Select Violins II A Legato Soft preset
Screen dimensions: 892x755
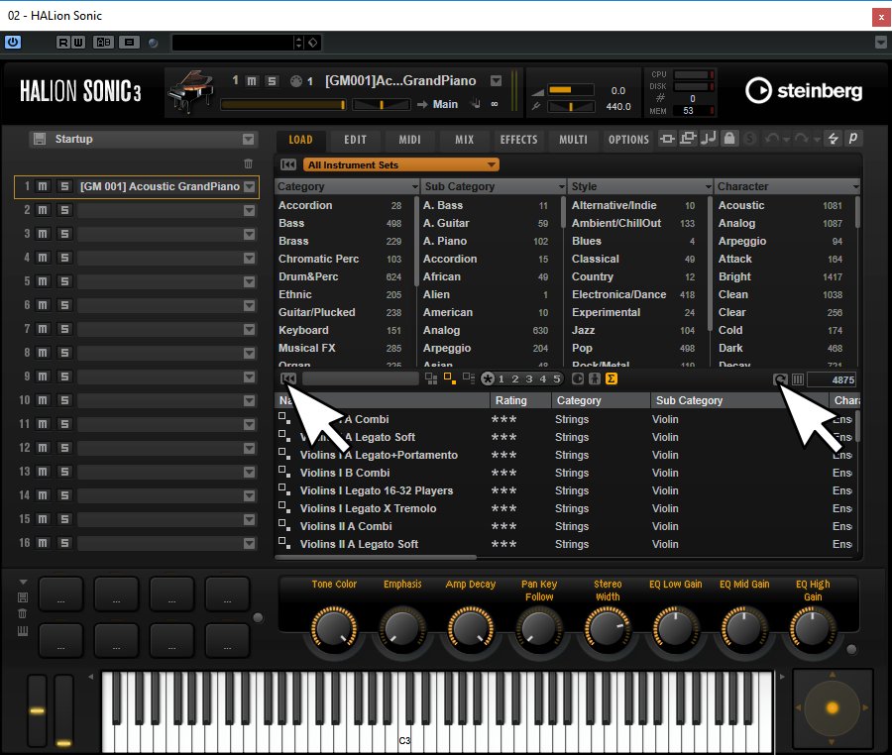click(359, 545)
